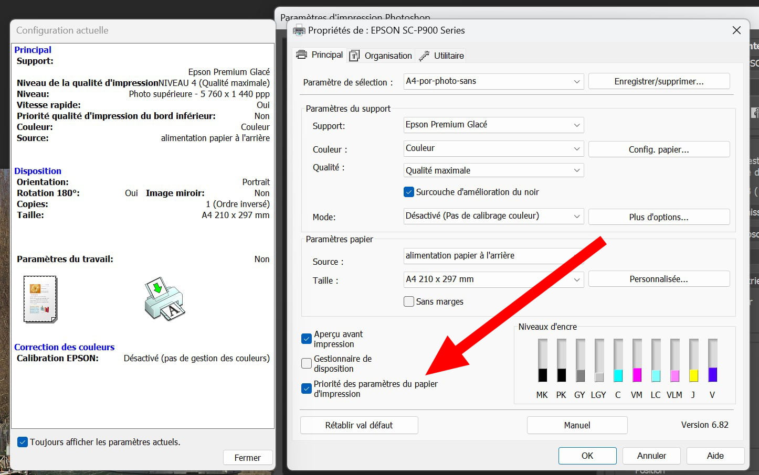Click Rétablir val défaut button
The height and width of the screenshot is (475, 759).
[359, 425]
